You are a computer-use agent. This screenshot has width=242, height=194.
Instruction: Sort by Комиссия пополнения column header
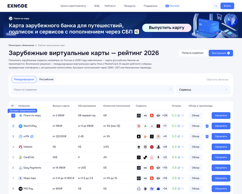point(117,106)
